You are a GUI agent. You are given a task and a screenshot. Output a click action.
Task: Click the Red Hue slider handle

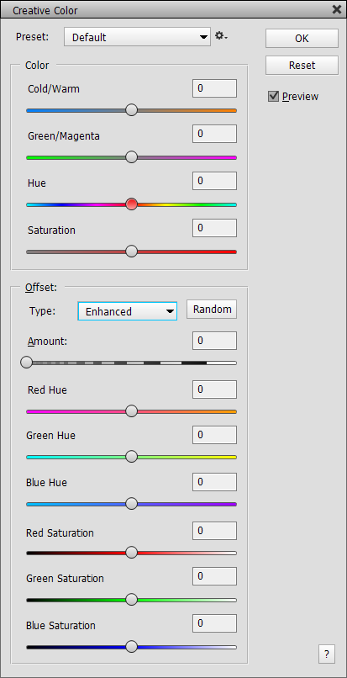click(131, 411)
